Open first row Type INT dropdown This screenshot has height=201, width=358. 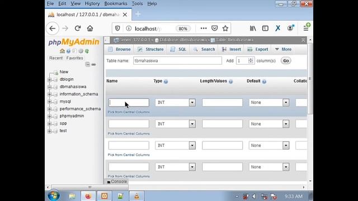[x=175, y=103]
